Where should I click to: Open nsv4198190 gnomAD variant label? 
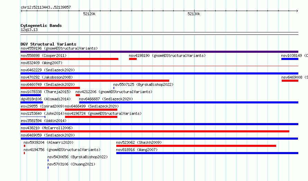[x=167, y=56]
